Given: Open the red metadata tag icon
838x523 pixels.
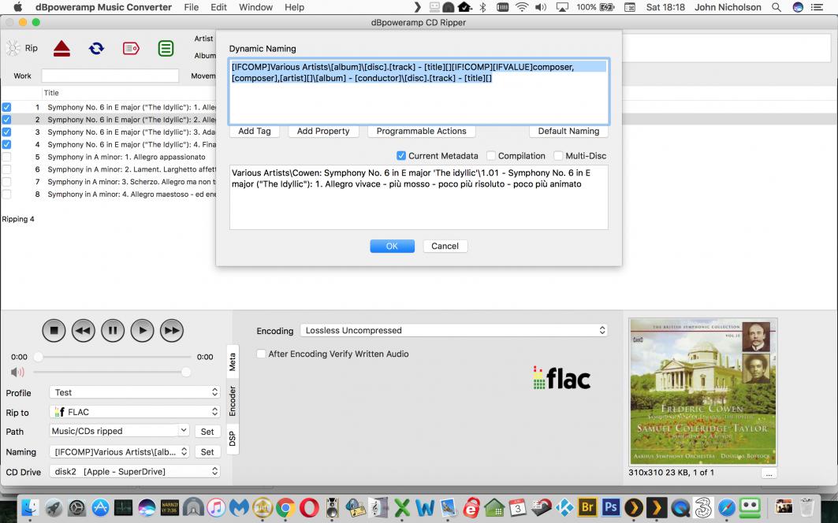Looking at the screenshot, I should (x=131, y=48).
